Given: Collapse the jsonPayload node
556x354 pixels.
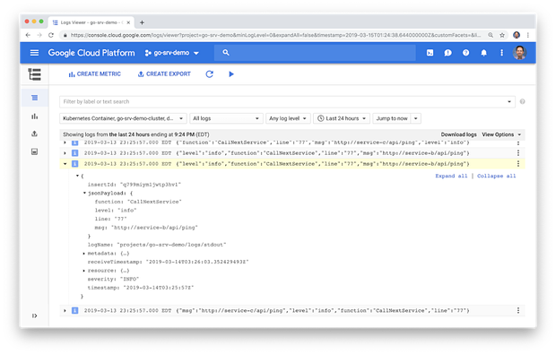Looking at the screenshot, I should [84, 193].
